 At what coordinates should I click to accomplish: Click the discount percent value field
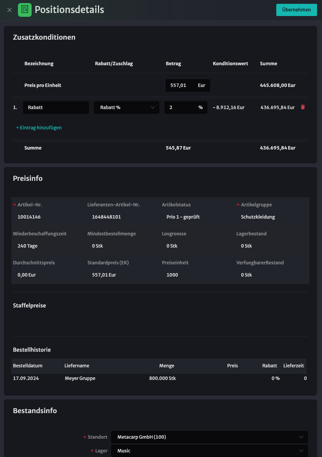(x=186, y=108)
